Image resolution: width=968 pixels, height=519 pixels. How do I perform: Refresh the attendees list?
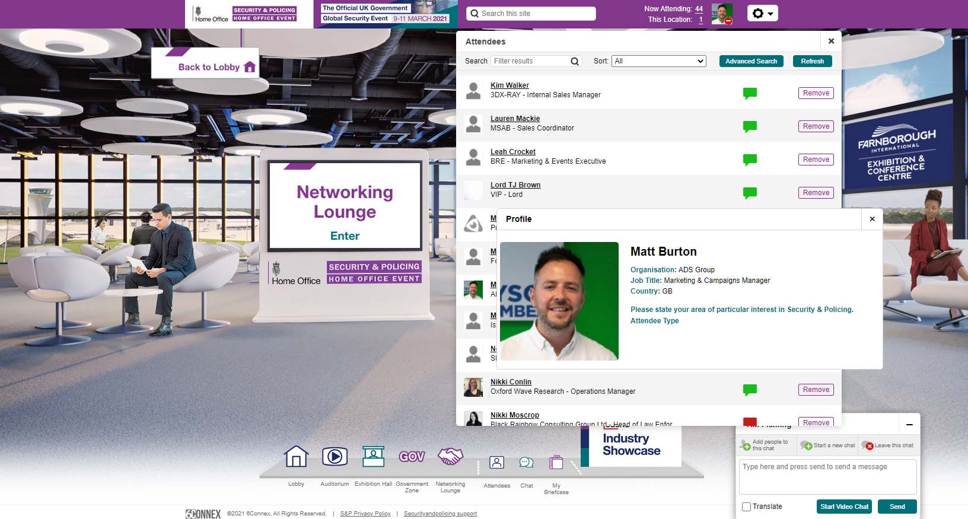(x=812, y=61)
